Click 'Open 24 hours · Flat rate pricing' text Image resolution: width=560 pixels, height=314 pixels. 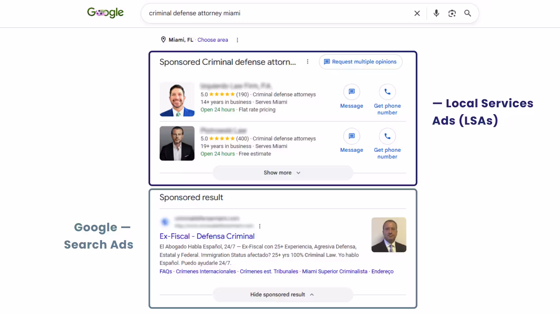click(238, 110)
